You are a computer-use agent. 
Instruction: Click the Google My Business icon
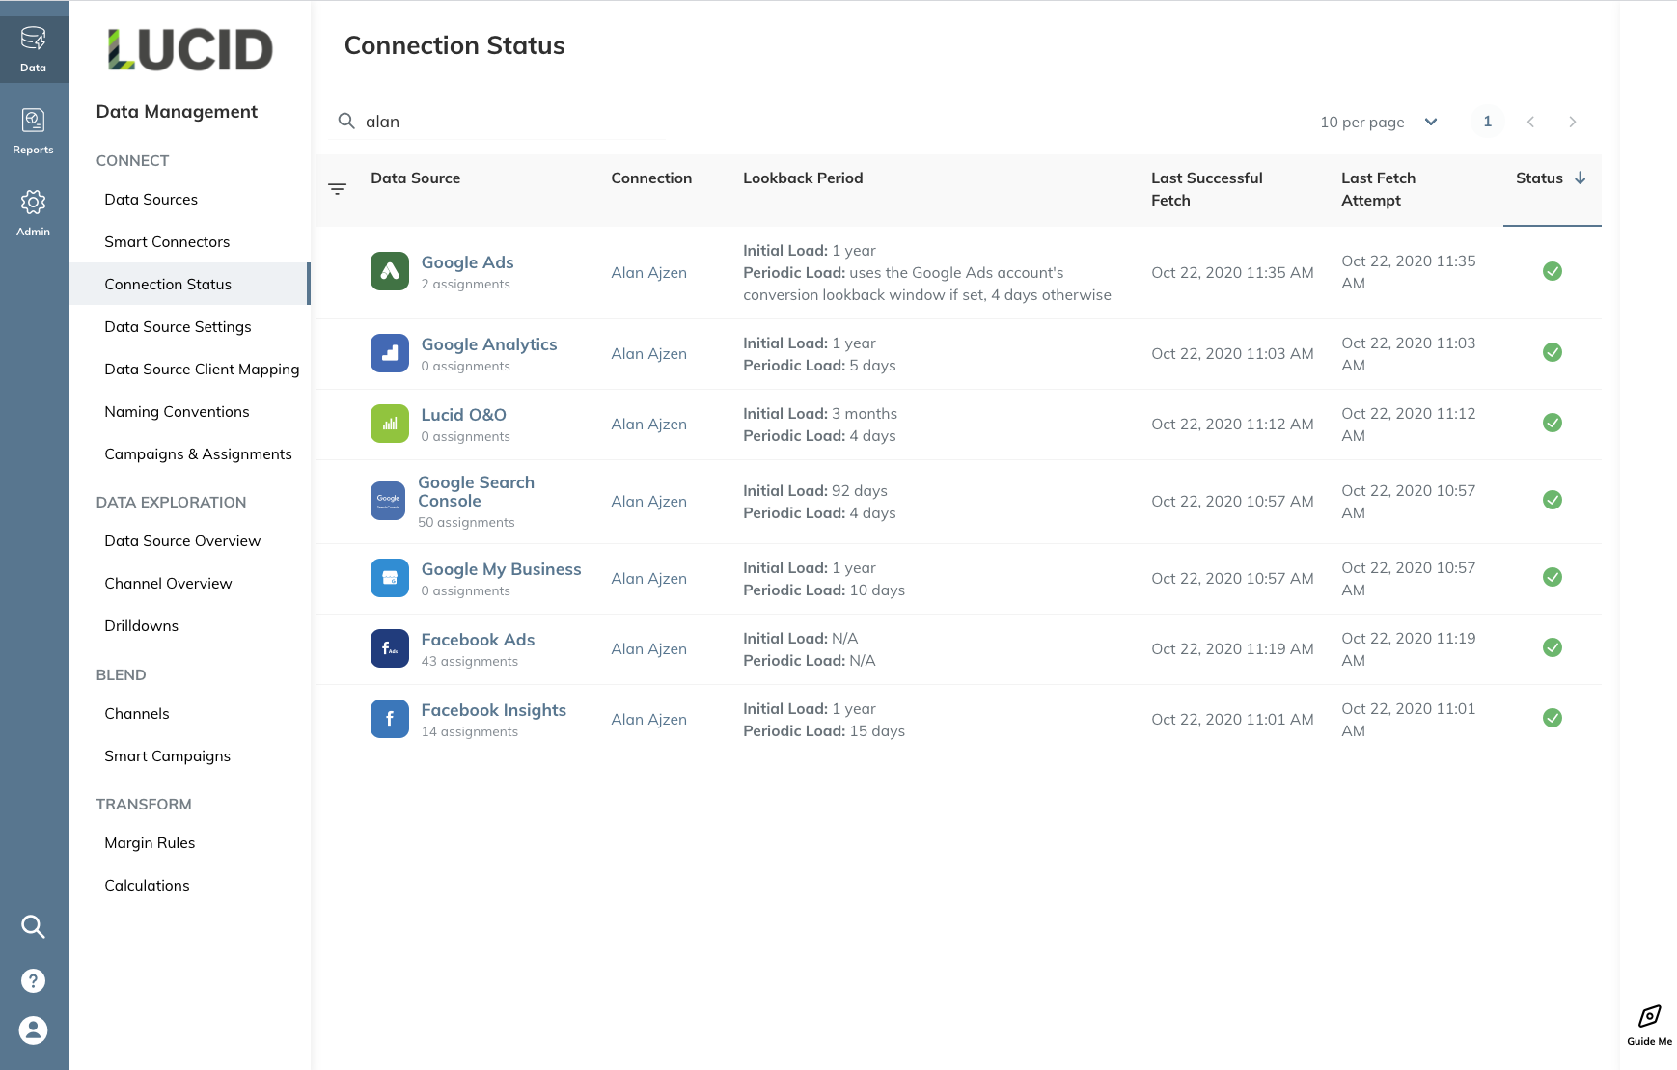click(390, 578)
